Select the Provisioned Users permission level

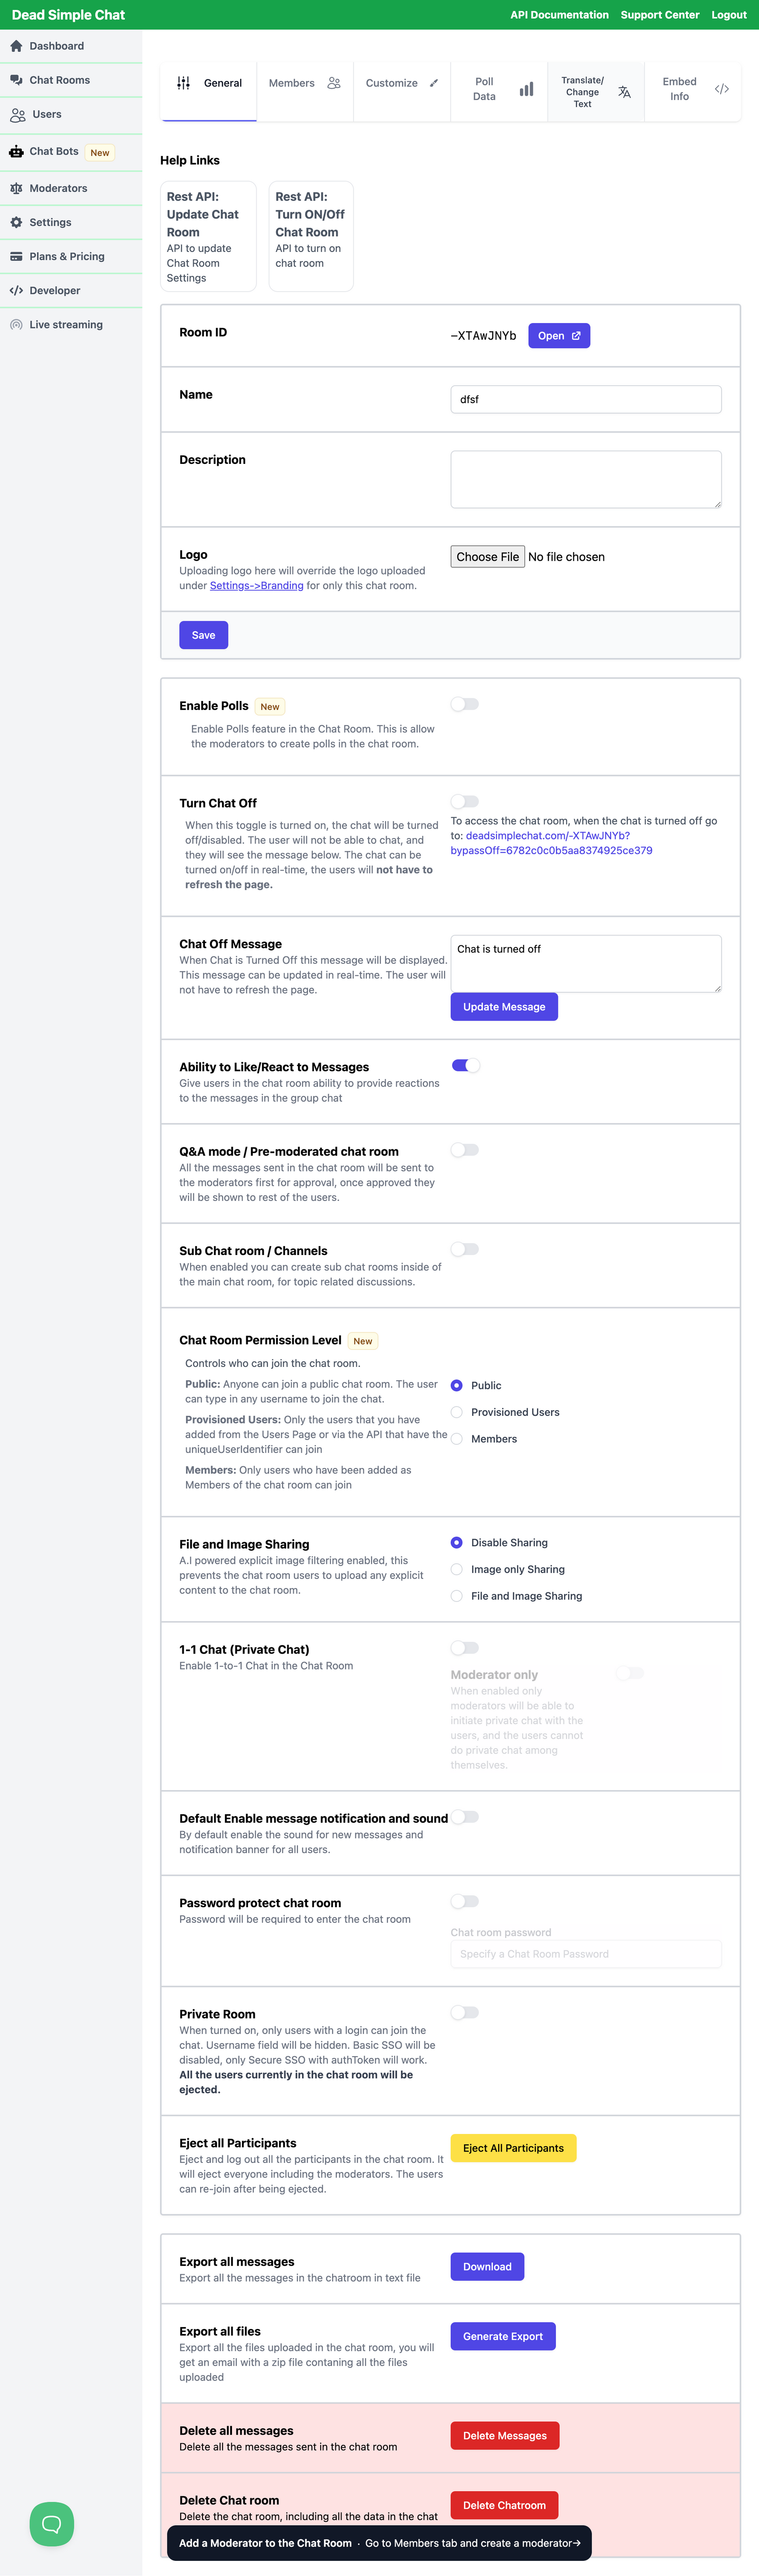[456, 1412]
